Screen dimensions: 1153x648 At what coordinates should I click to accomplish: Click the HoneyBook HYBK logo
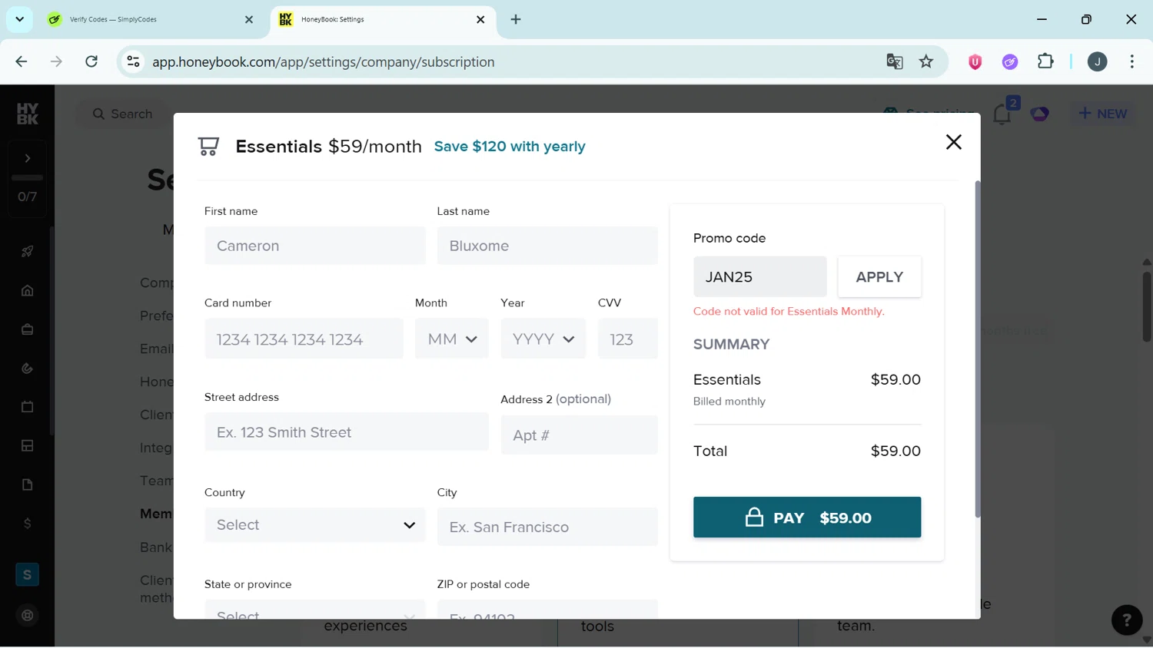point(28,114)
